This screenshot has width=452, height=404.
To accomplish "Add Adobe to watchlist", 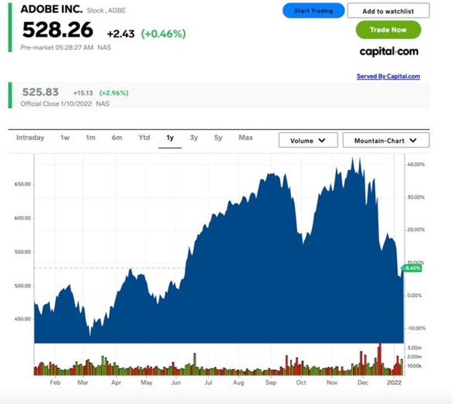I will tap(388, 11).
